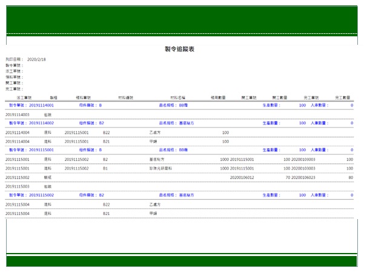The width and height of the screenshot is (367, 276).
Task: Click material code B22 in 20191114004 row
Action: click(x=106, y=133)
